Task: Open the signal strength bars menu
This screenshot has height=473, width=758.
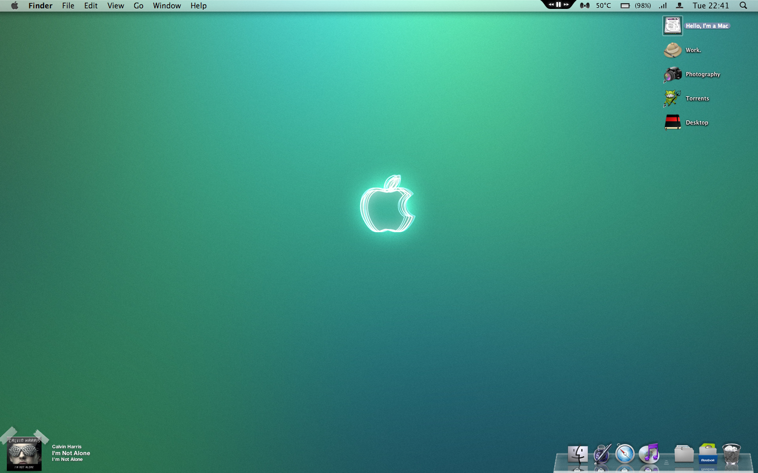Action: click(x=663, y=5)
